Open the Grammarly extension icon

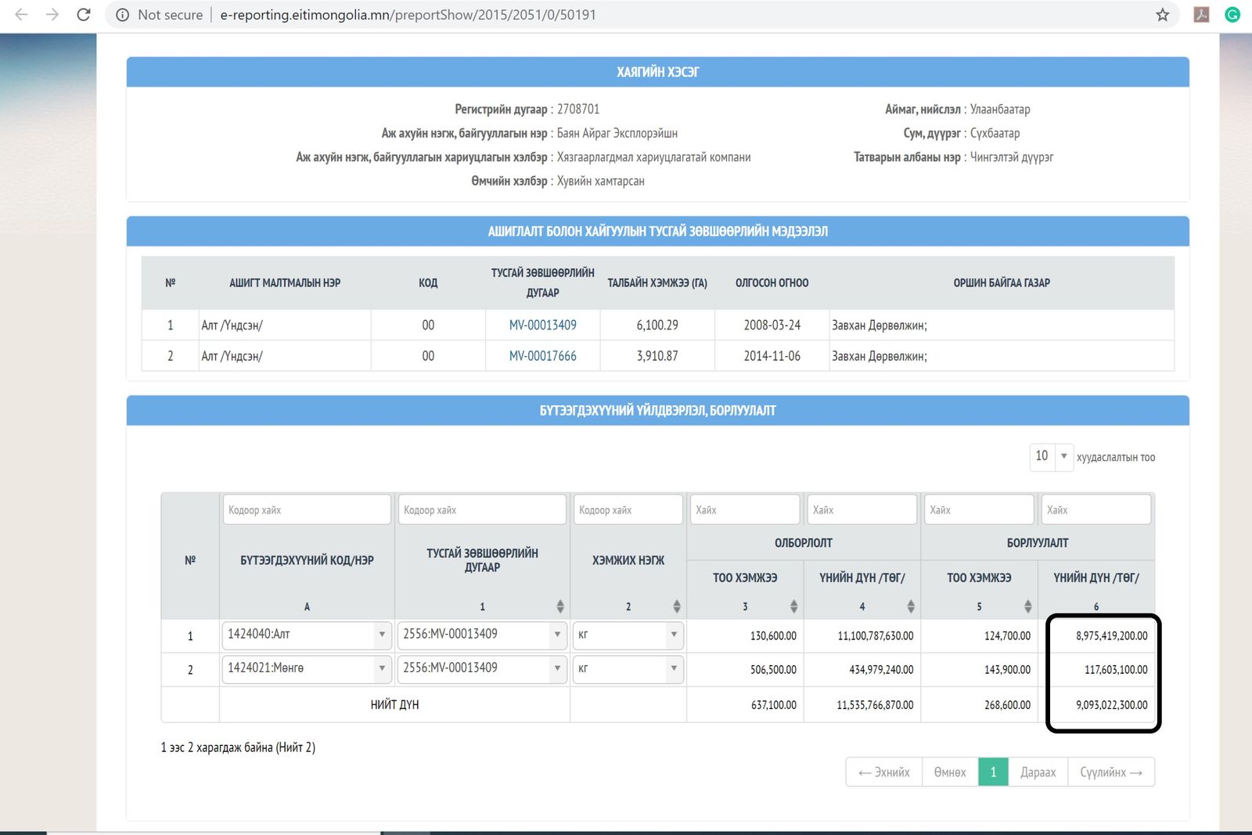(1232, 15)
